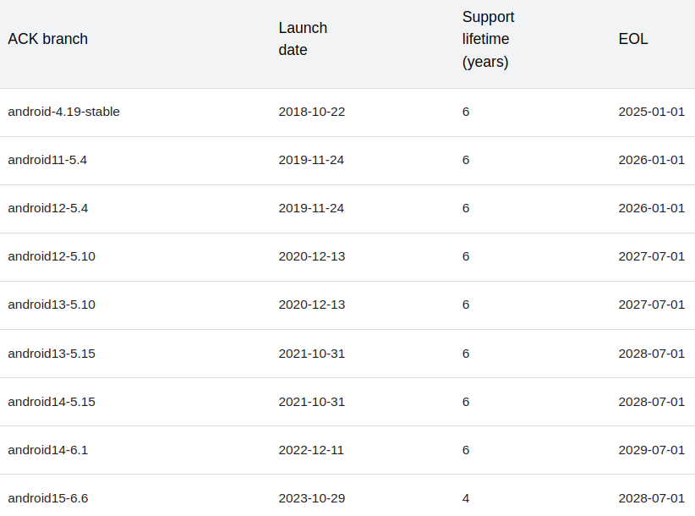Select the android15-6.6 branch name
This screenshot has height=516, width=695.
47,498
